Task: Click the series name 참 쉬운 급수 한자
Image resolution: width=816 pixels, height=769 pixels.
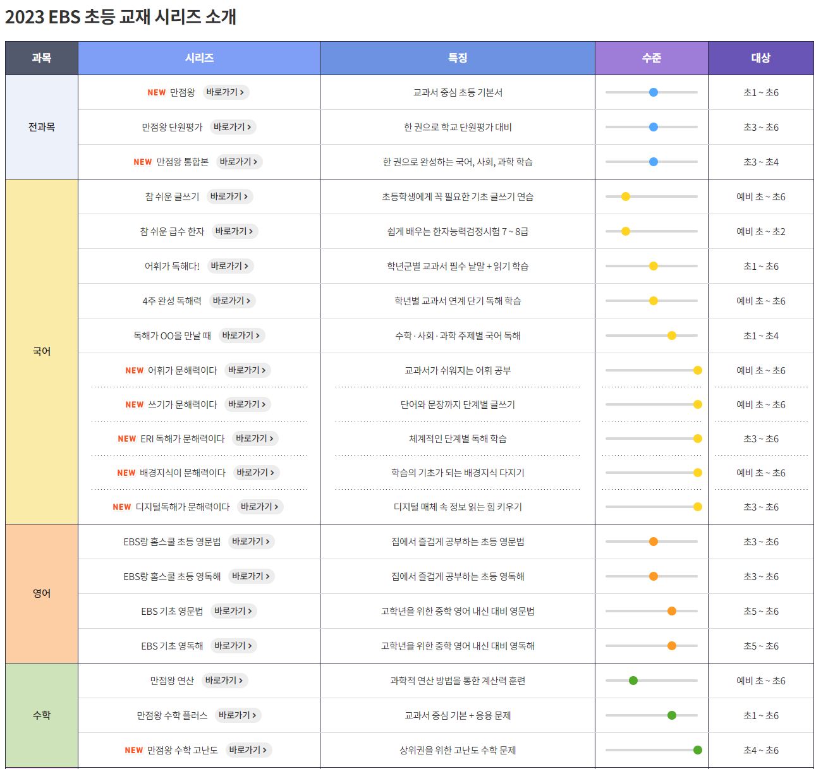Action: [x=172, y=231]
